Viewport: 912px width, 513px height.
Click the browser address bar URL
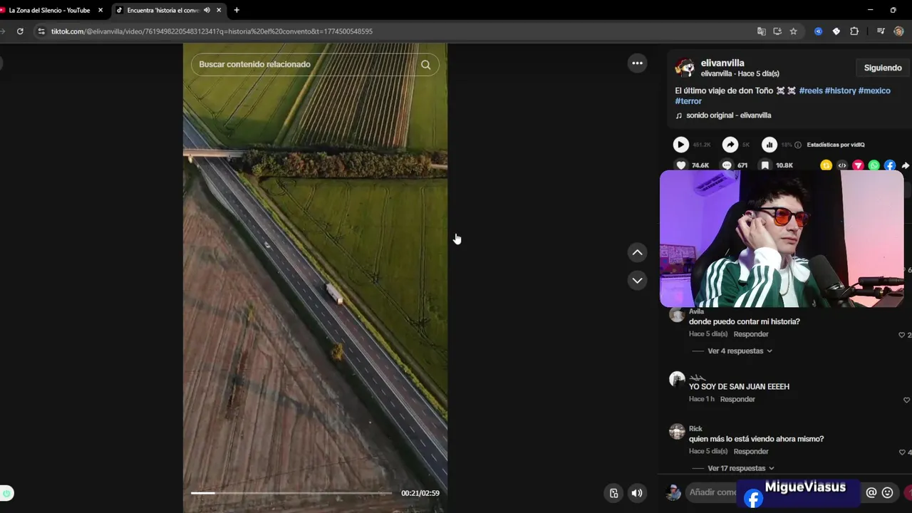click(212, 31)
